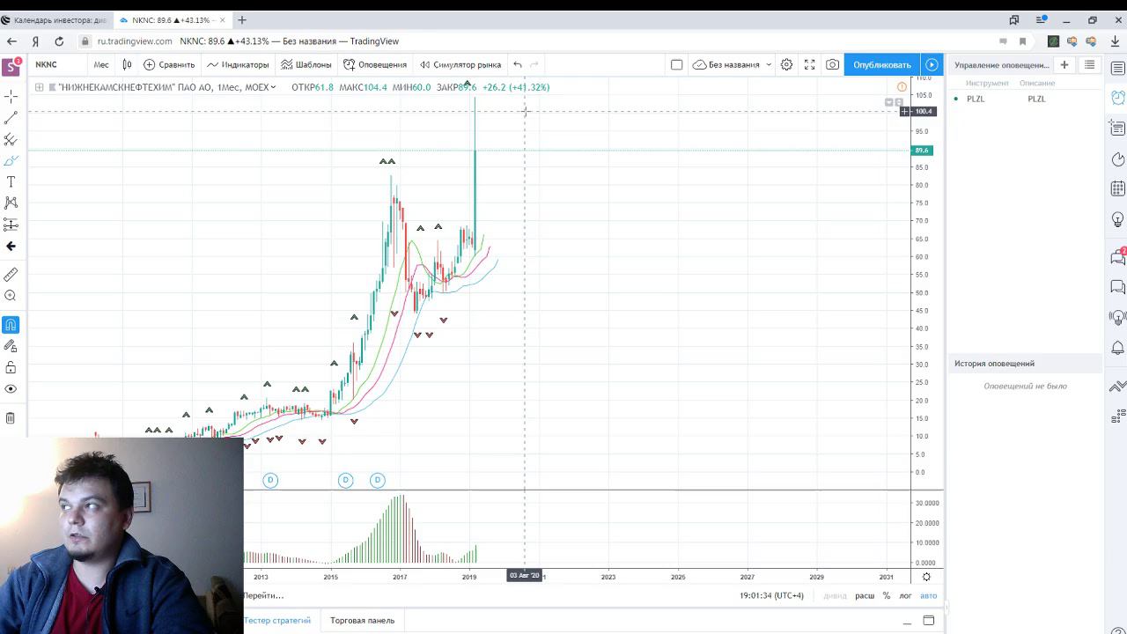Screen dimensions: 1127x634
Task: Select the trend line drawing tool
Action: pyautogui.click(x=11, y=118)
